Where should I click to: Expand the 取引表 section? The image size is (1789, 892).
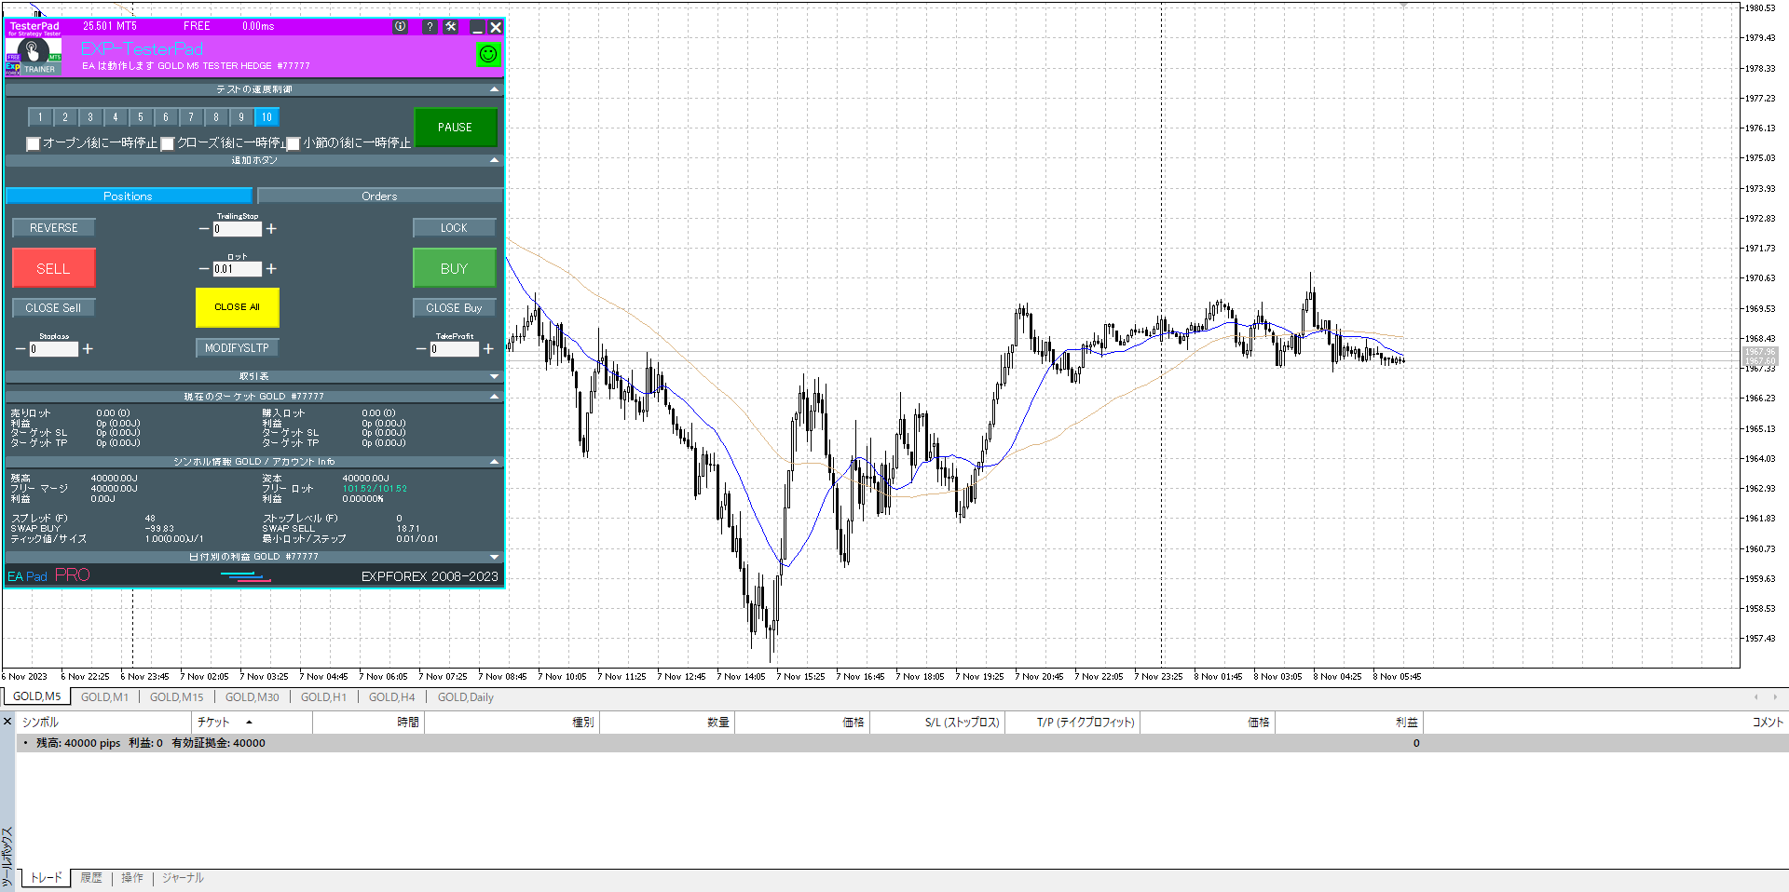pyautogui.click(x=494, y=376)
